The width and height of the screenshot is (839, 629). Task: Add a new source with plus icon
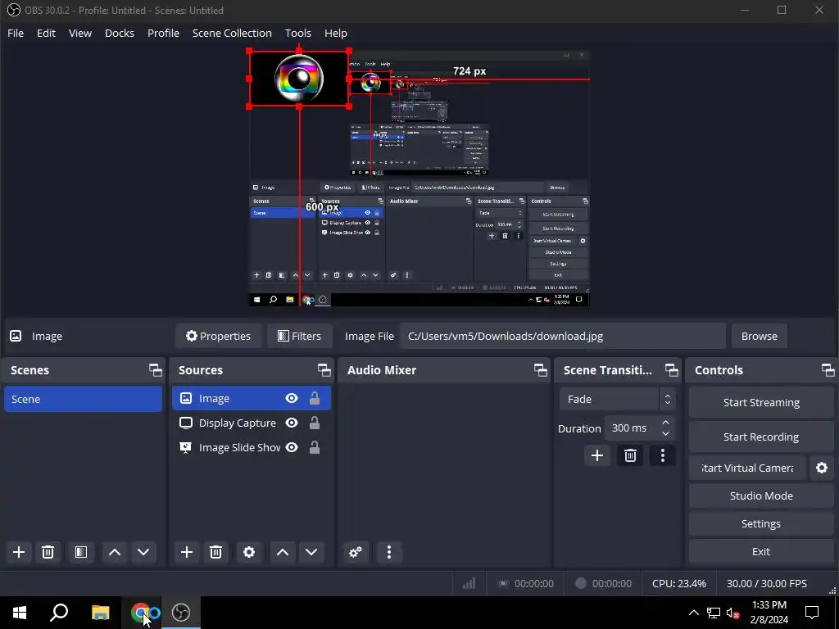[x=187, y=552]
